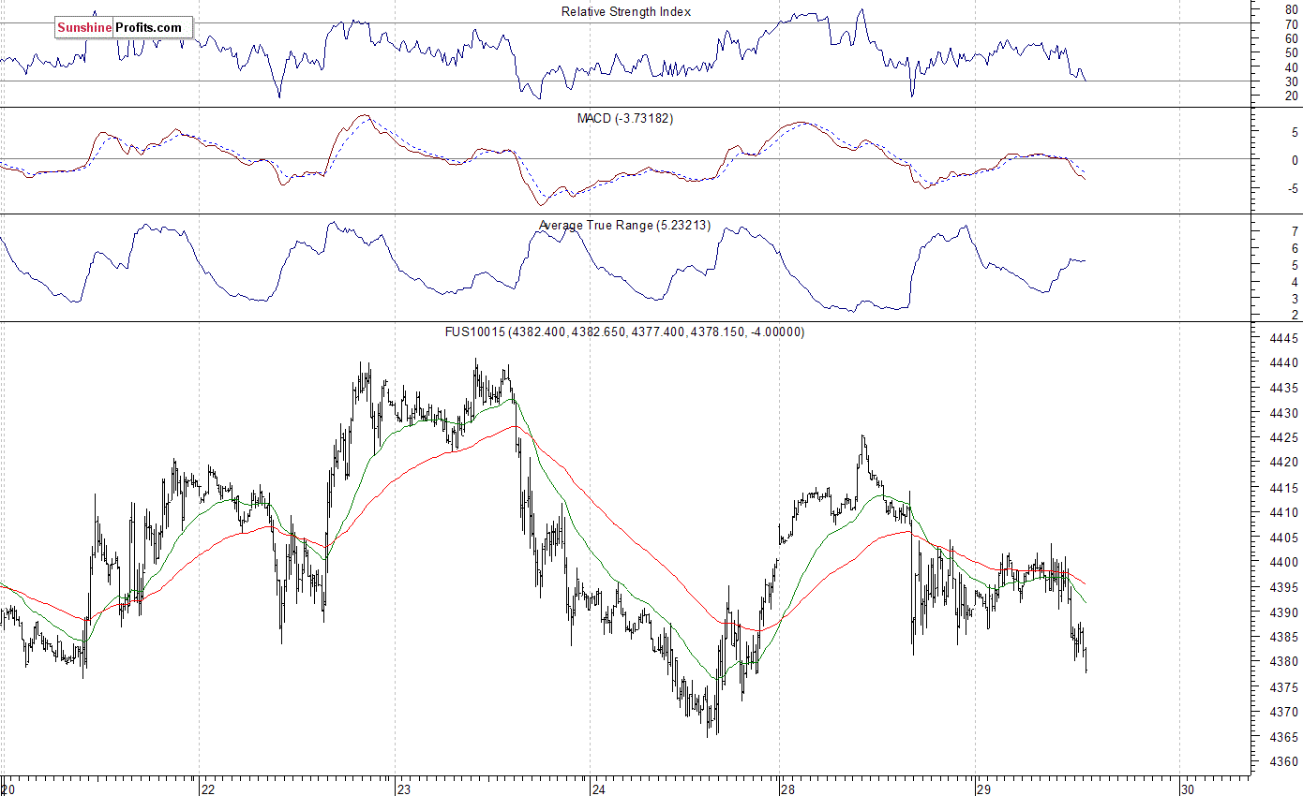The height and width of the screenshot is (796, 1303).
Task: Click the ATR axis value 7
Action: (x=1295, y=232)
